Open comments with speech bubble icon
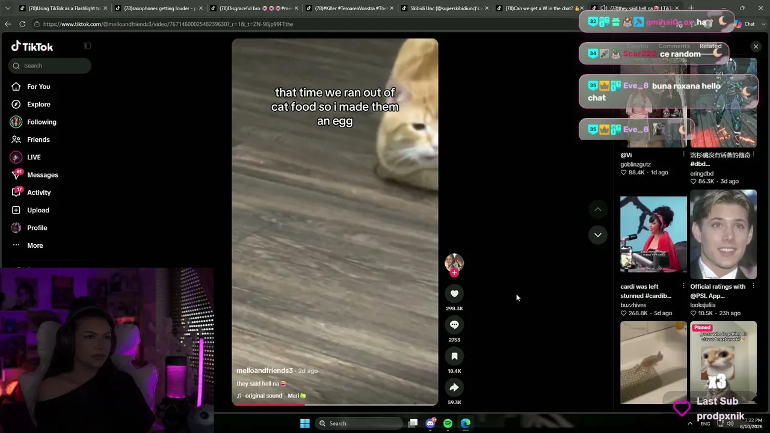The image size is (770, 433). click(454, 325)
